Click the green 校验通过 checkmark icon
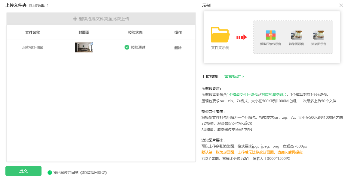 click(x=127, y=47)
